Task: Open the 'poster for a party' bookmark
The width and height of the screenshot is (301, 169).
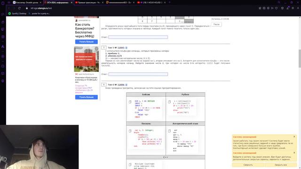Action: coord(39,14)
